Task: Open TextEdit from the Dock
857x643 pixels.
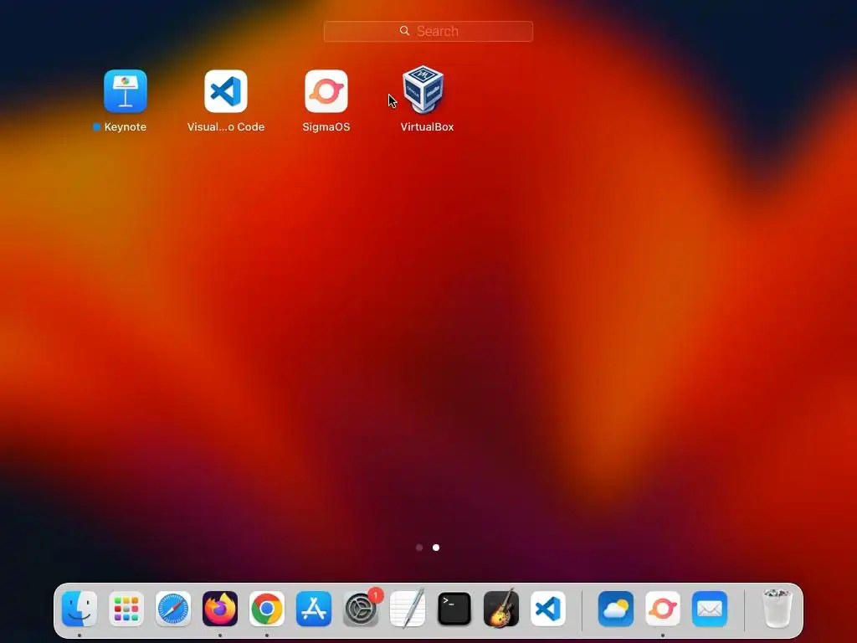Action: click(x=408, y=609)
